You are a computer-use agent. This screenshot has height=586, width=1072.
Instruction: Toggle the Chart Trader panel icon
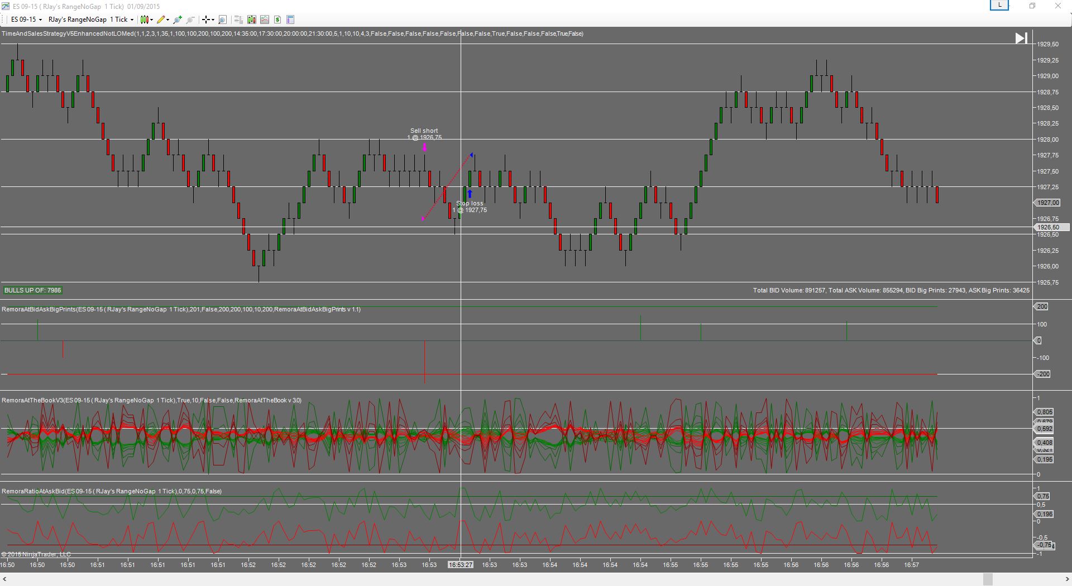tap(238, 20)
